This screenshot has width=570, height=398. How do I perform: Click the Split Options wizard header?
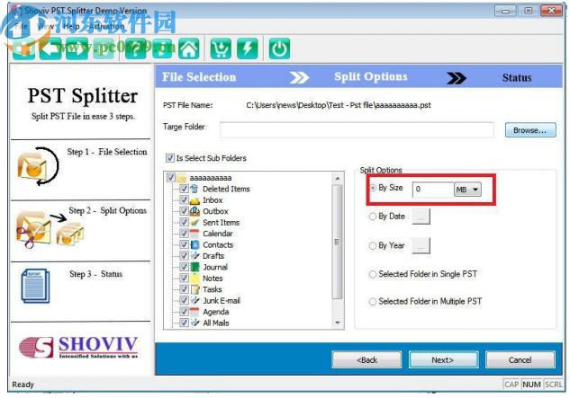[x=371, y=76]
